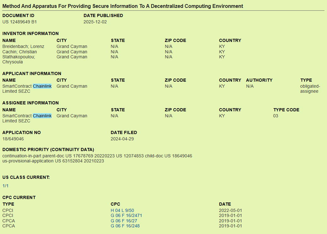Click the APPLICATION NO label
Viewport: 327px width, 234px height.
[21, 133]
